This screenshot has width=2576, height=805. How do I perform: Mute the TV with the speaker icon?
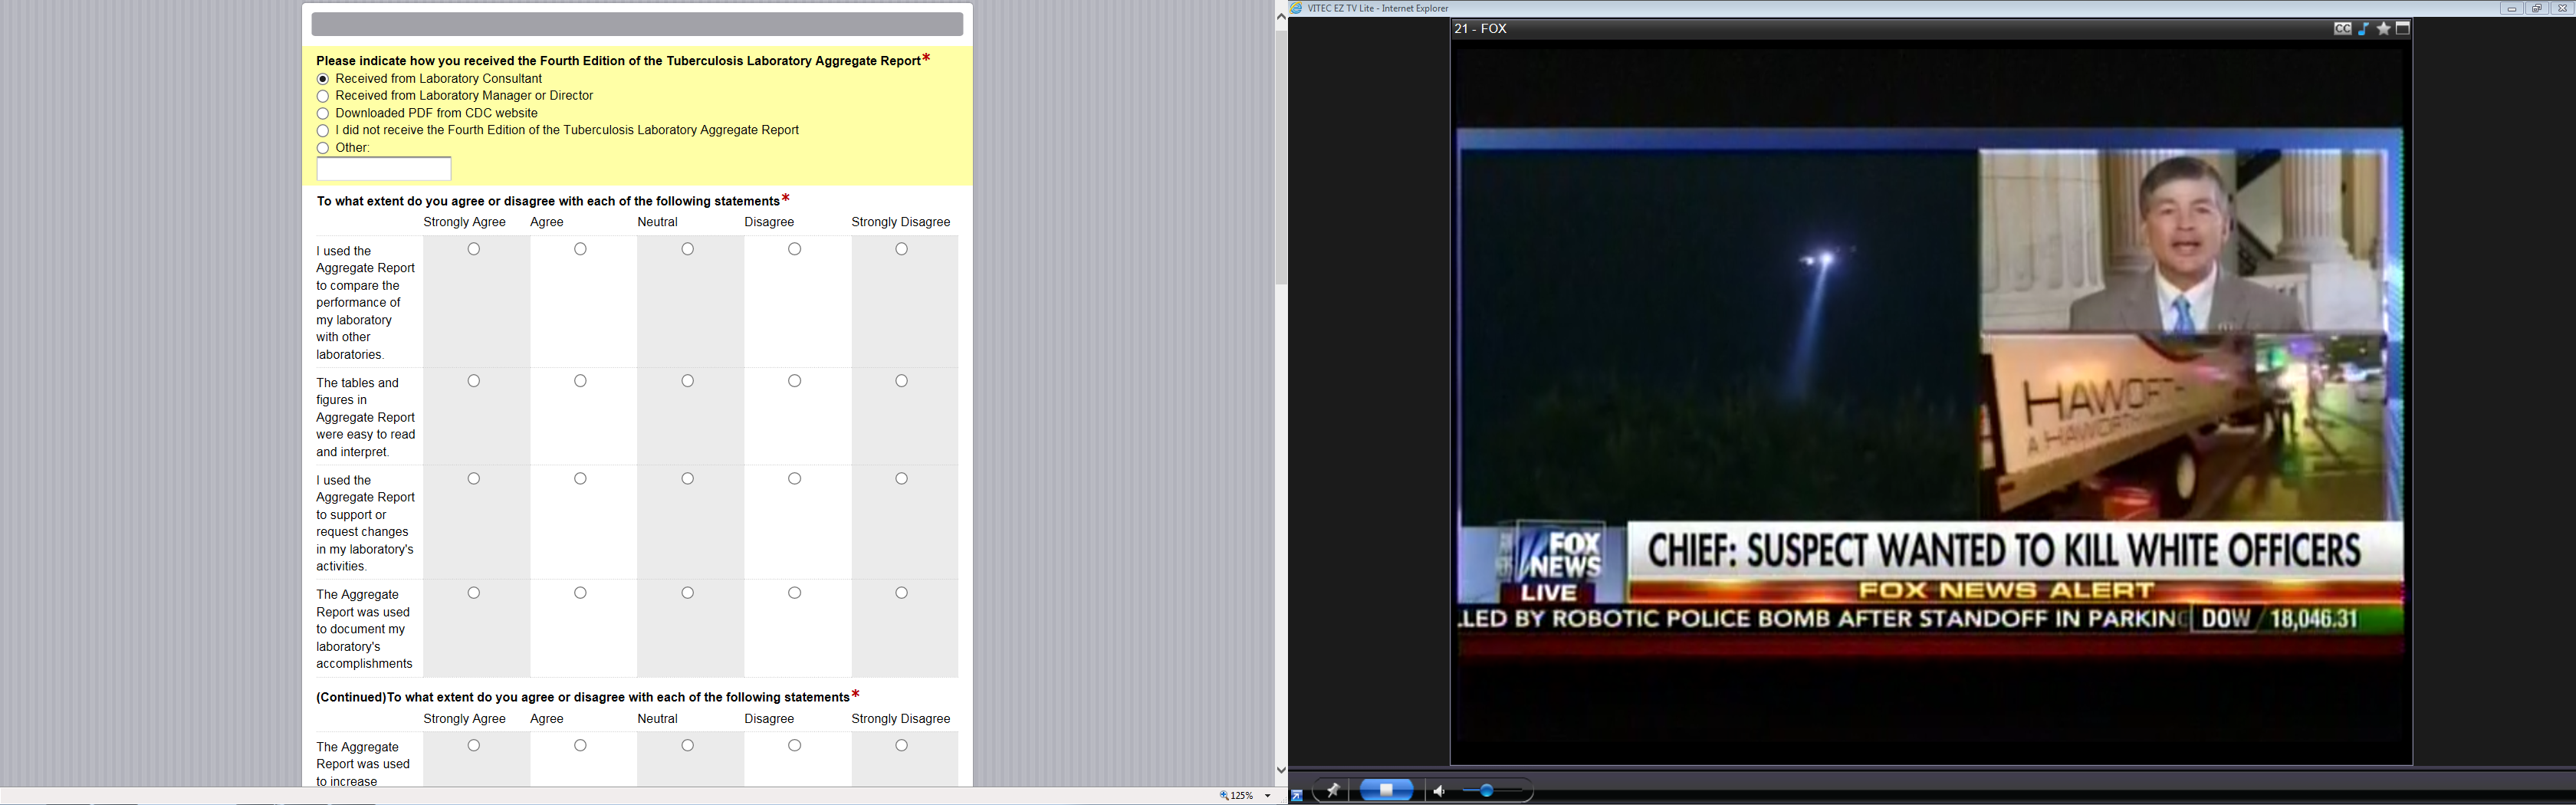(1439, 791)
